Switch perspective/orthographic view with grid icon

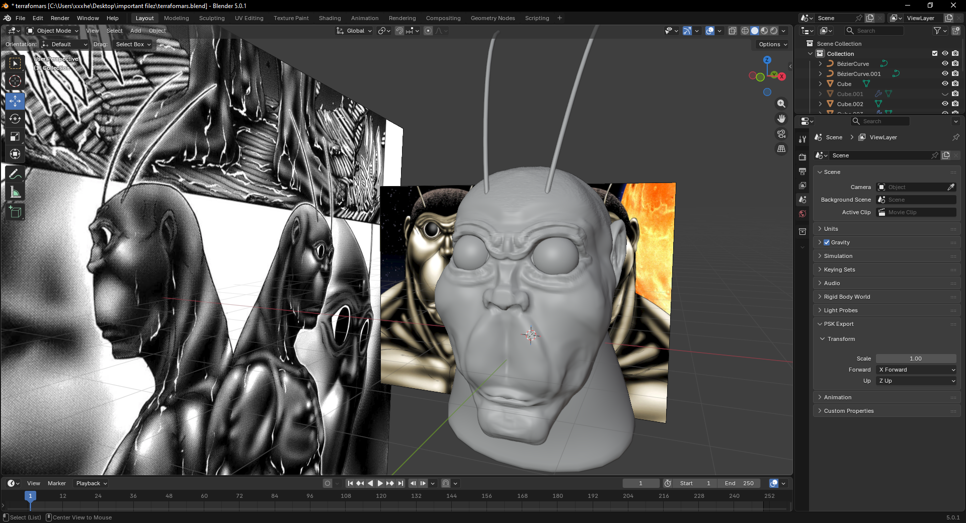point(781,149)
